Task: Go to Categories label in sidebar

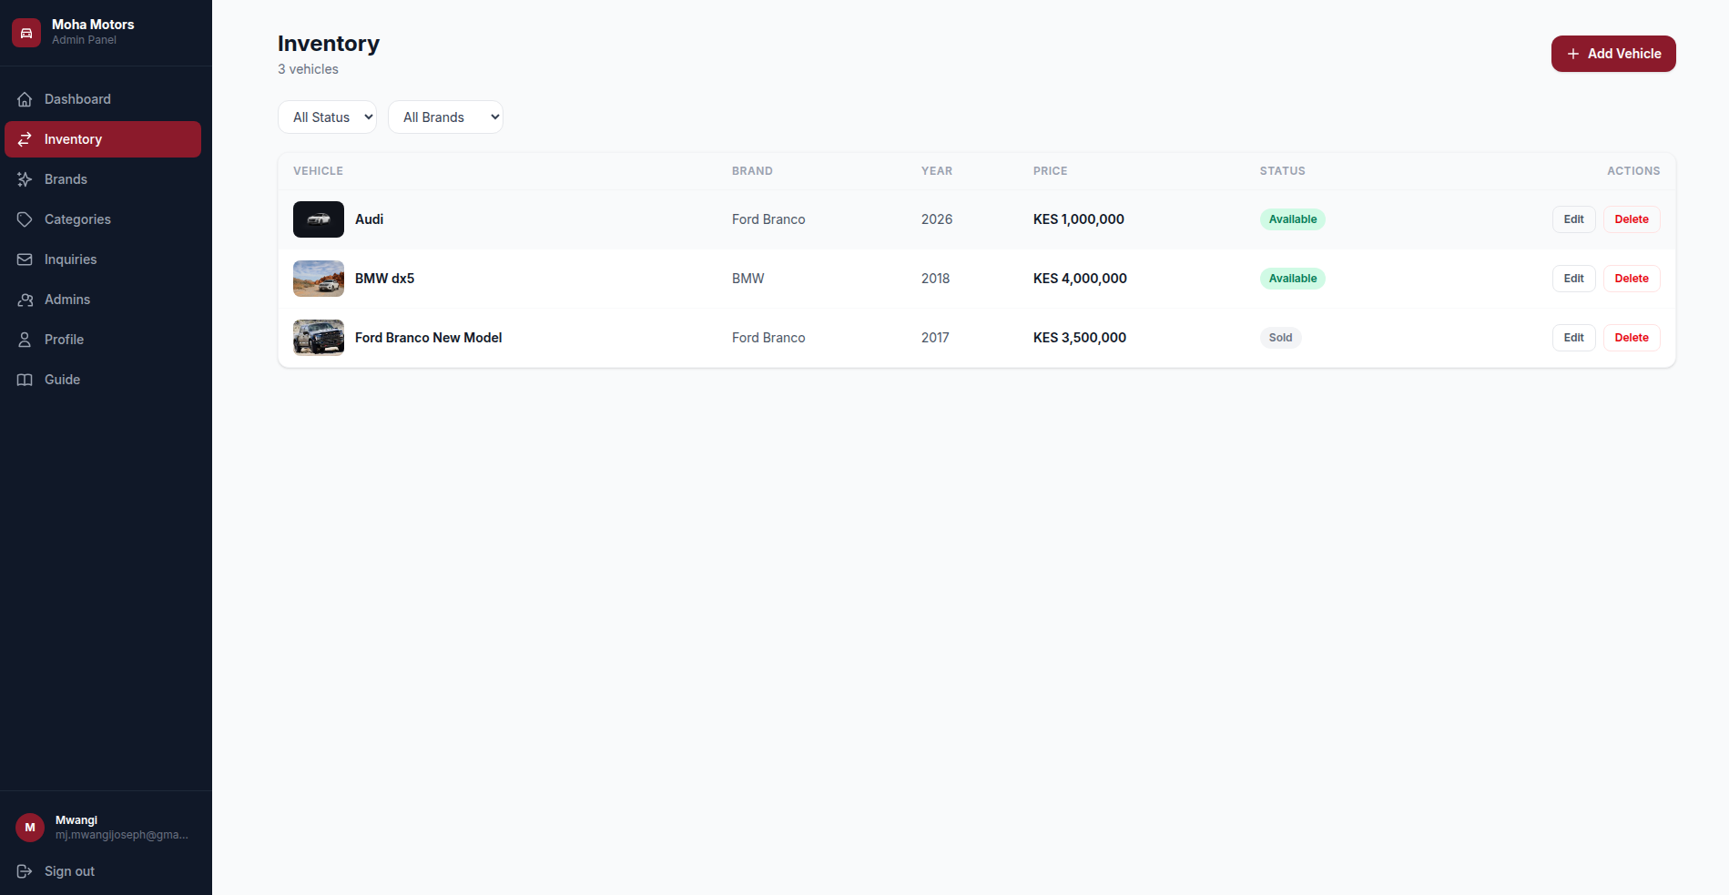Action: coord(77,219)
